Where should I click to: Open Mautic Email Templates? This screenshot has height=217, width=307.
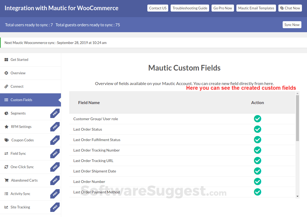click(256, 8)
